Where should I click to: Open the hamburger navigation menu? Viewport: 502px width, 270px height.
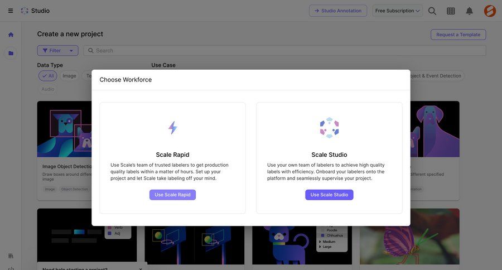pyautogui.click(x=11, y=11)
